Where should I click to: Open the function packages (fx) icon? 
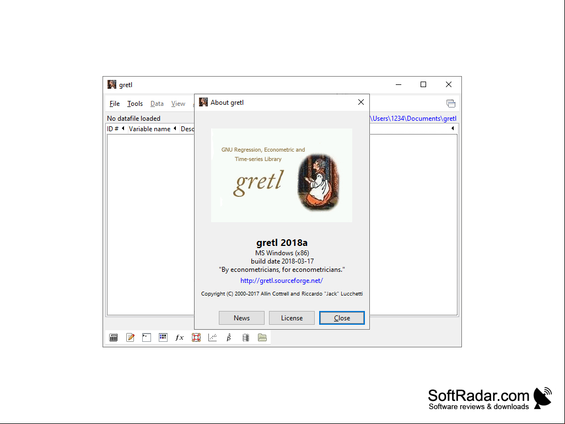[x=180, y=337]
